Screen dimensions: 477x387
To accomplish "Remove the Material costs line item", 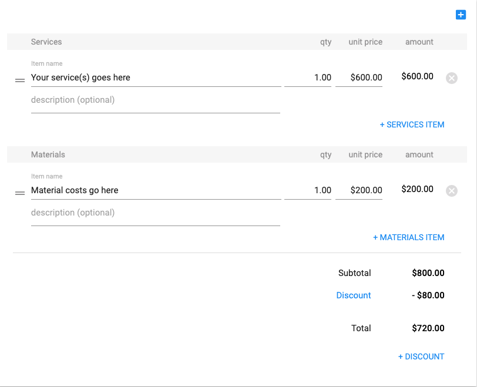I will click(x=451, y=191).
